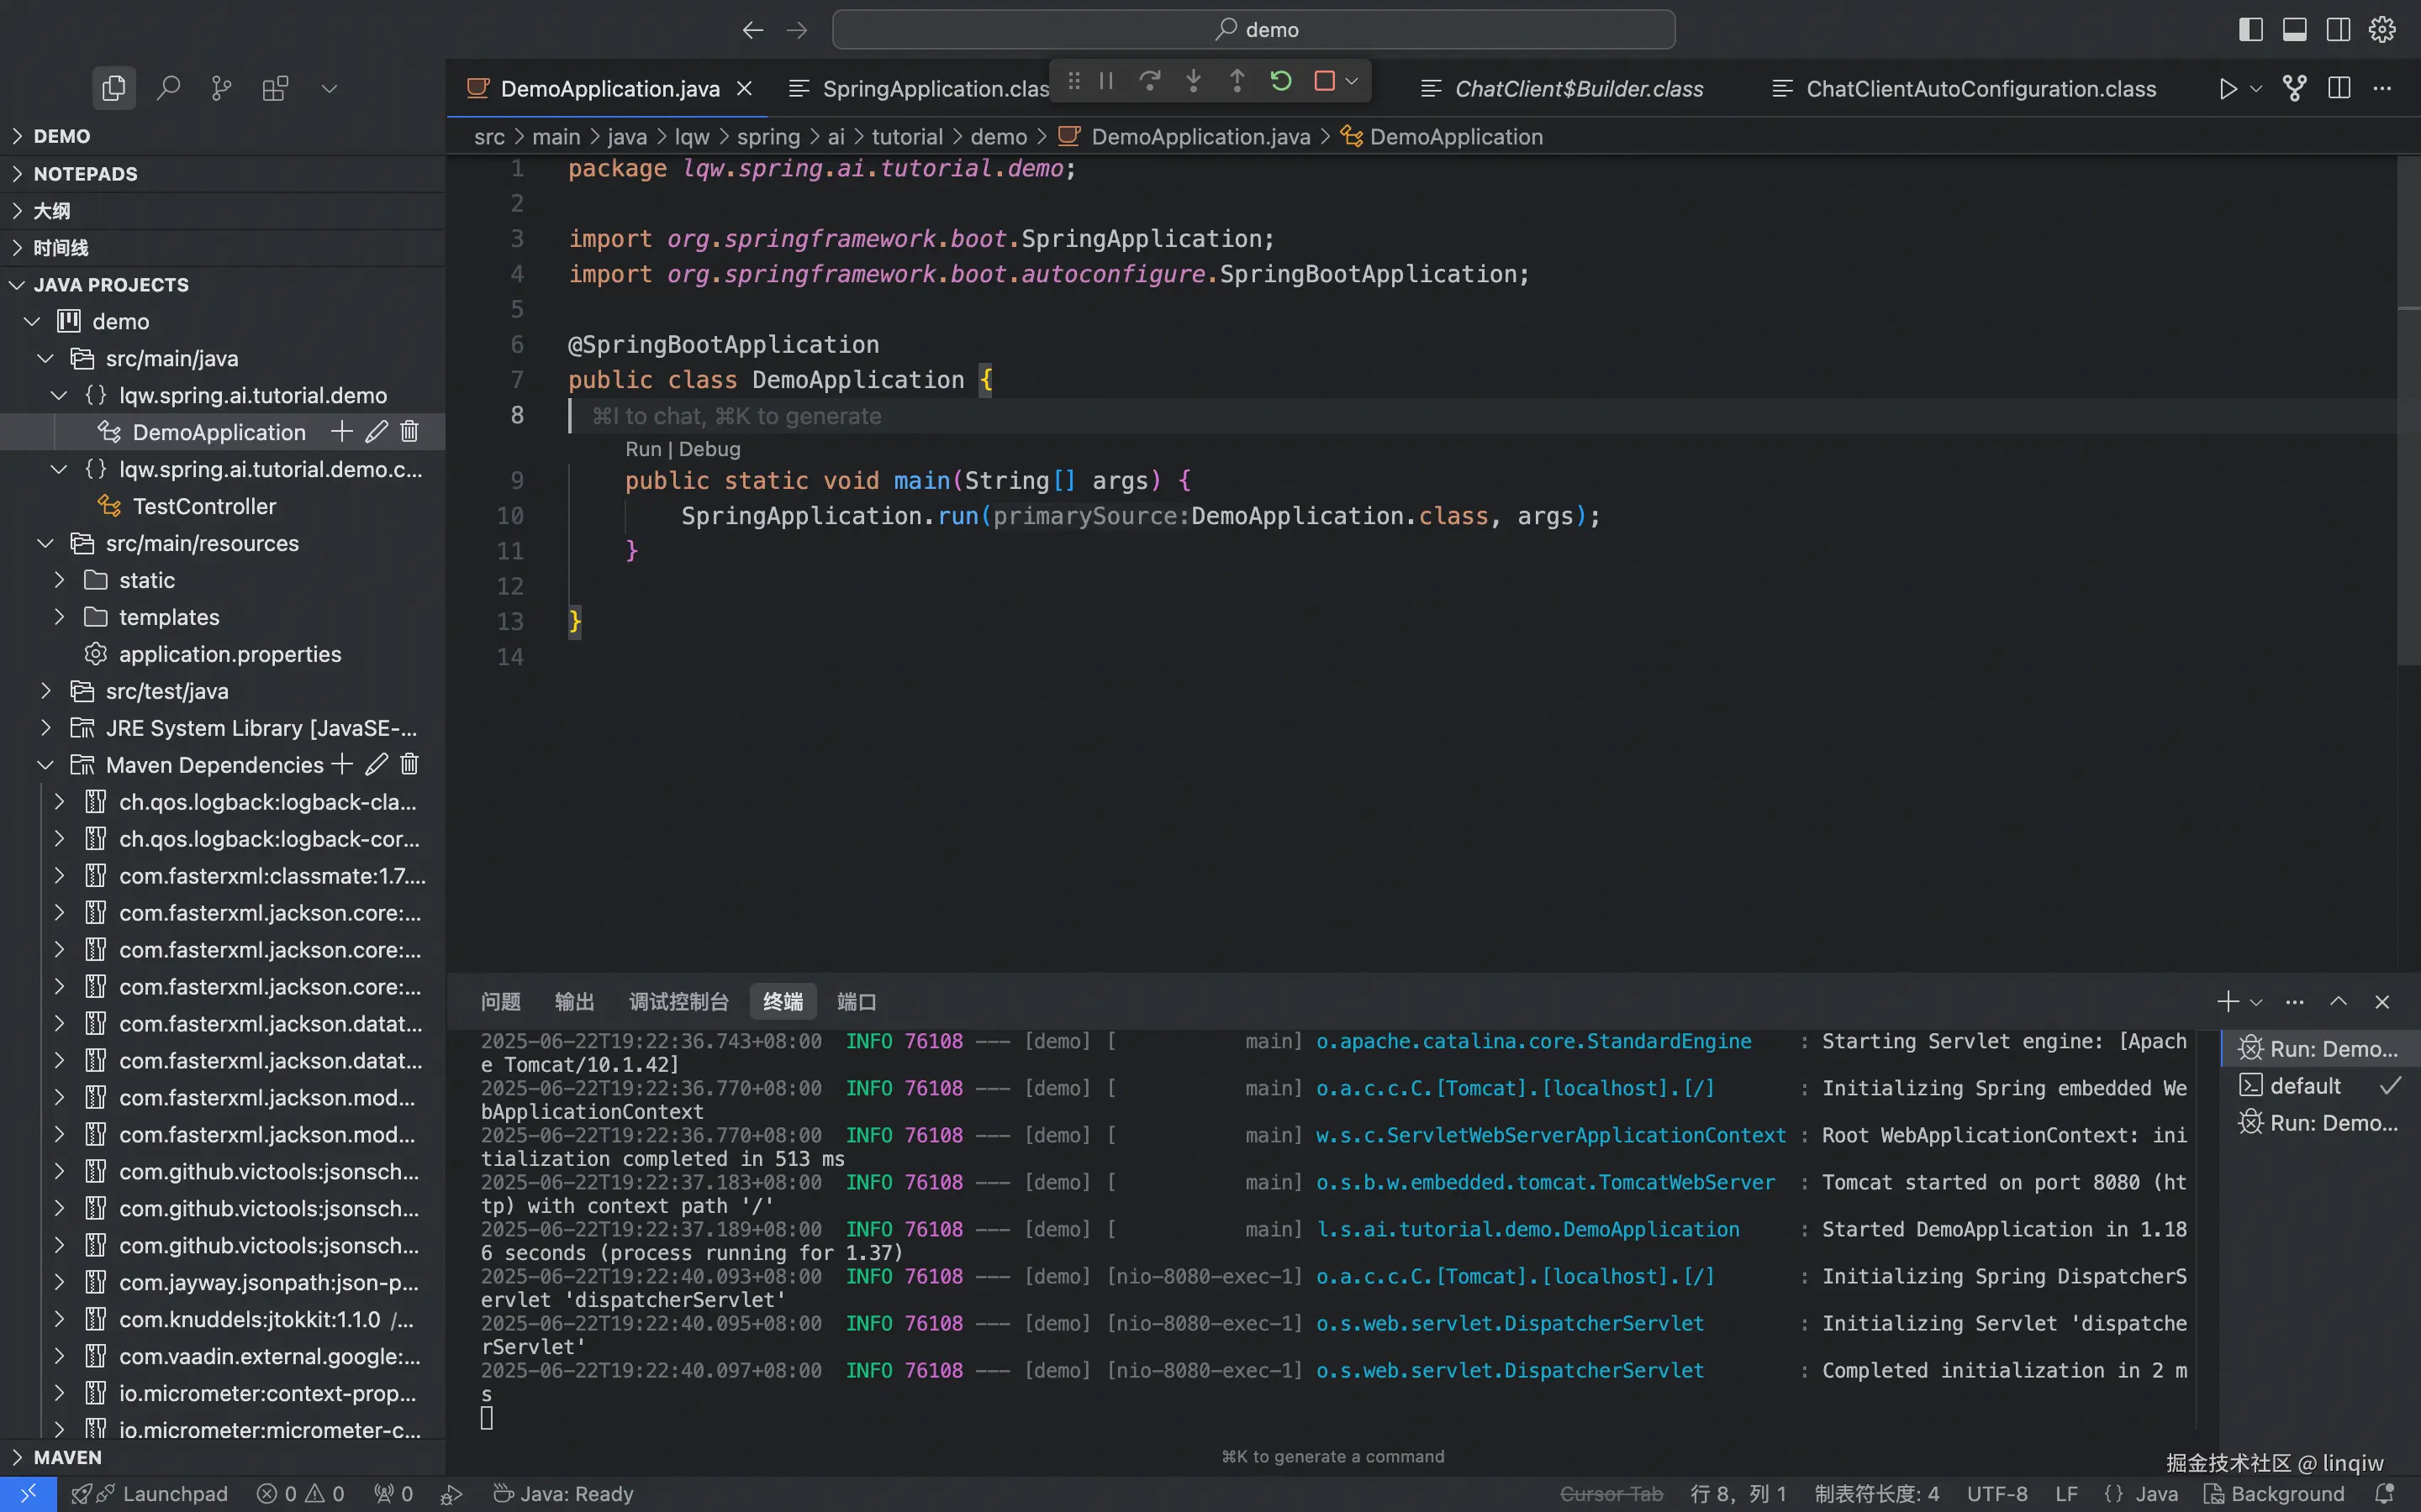Toggle the secondary side bar
2421x1512 pixels.
coord(2338,29)
